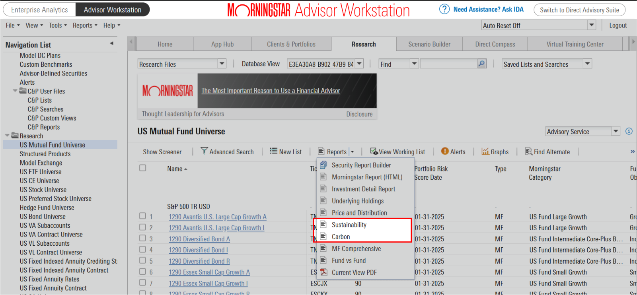This screenshot has width=637, height=295.
Task: Open the View Working List icon
Action: 374,151
